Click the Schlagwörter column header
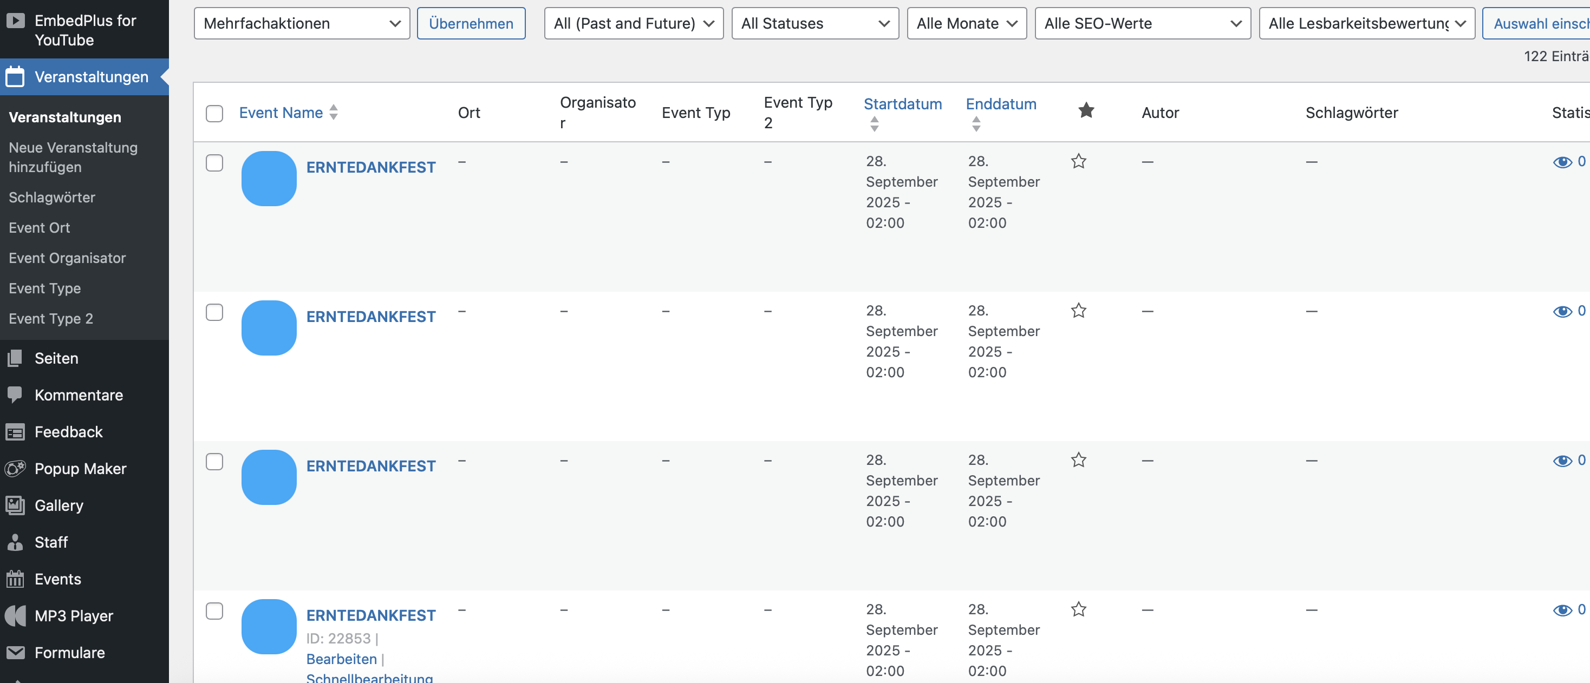1590x683 pixels. tap(1351, 112)
